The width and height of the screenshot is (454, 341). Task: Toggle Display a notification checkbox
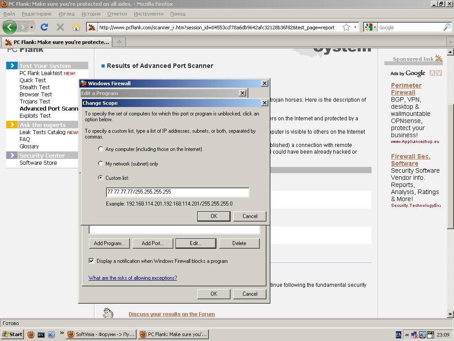(91, 261)
